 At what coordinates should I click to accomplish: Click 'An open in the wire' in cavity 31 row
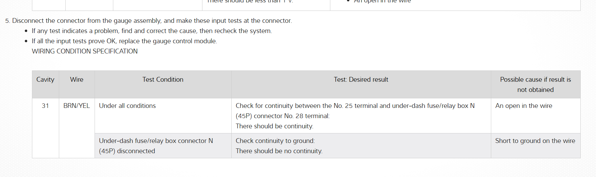(x=524, y=106)
